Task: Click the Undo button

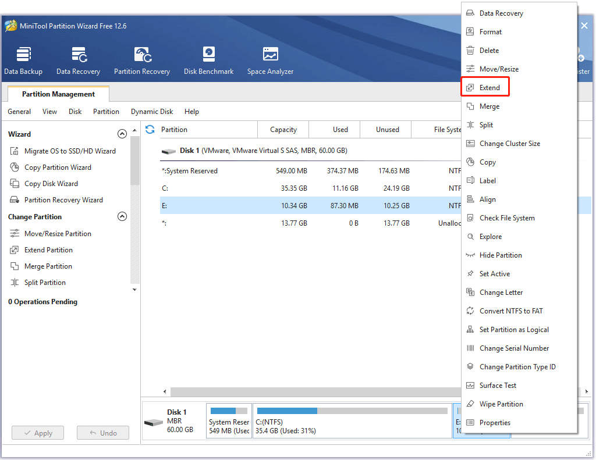Action: click(x=103, y=433)
